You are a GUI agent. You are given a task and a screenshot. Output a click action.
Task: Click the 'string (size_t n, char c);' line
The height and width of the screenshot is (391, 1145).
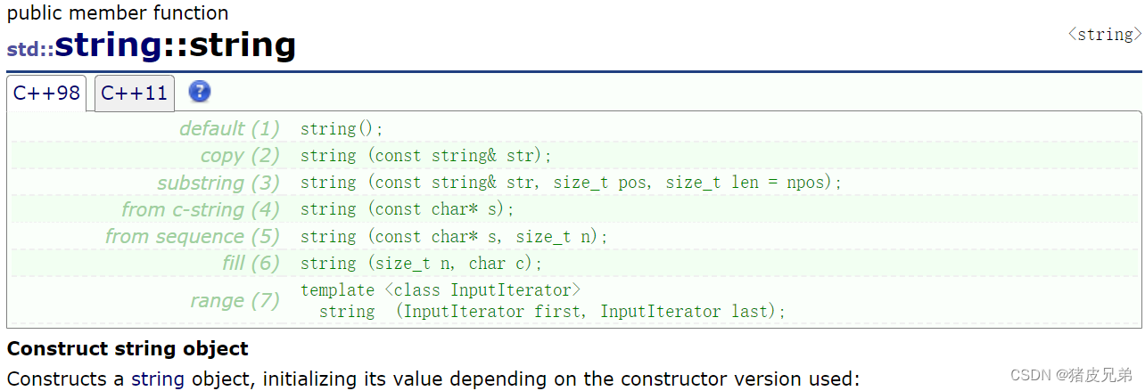421,264
